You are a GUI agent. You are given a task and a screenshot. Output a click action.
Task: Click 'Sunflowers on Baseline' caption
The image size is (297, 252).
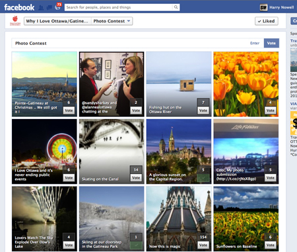click(x=236, y=246)
